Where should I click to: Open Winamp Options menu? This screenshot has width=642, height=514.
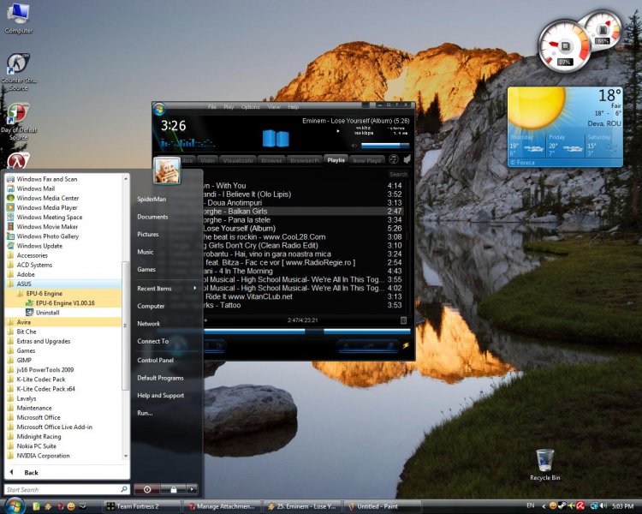pos(250,106)
